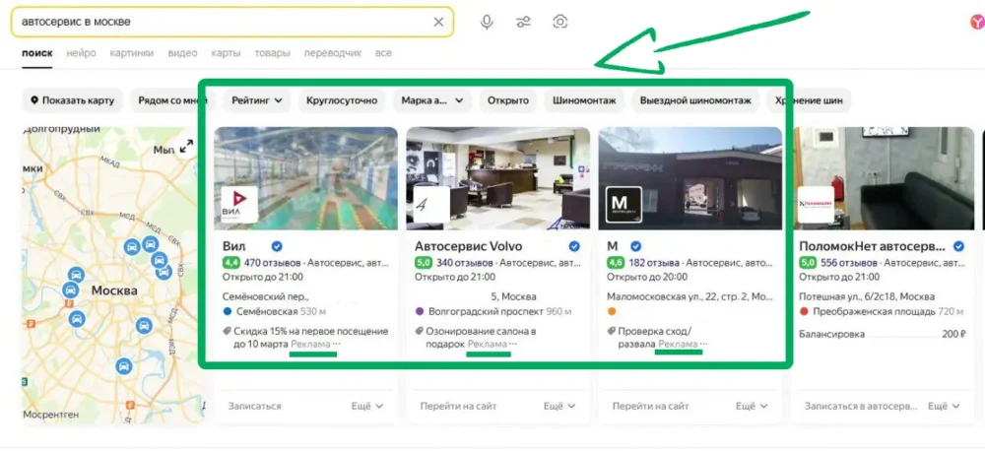Image resolution: width=985 pixels, height=451 pixels.
Task: Search by image with the camera icon
Action: coord(559,22)
